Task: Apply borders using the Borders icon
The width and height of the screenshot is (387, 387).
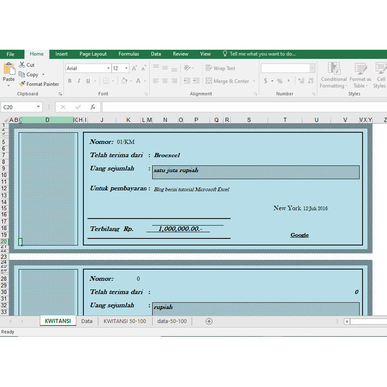Action: [106, 81]
